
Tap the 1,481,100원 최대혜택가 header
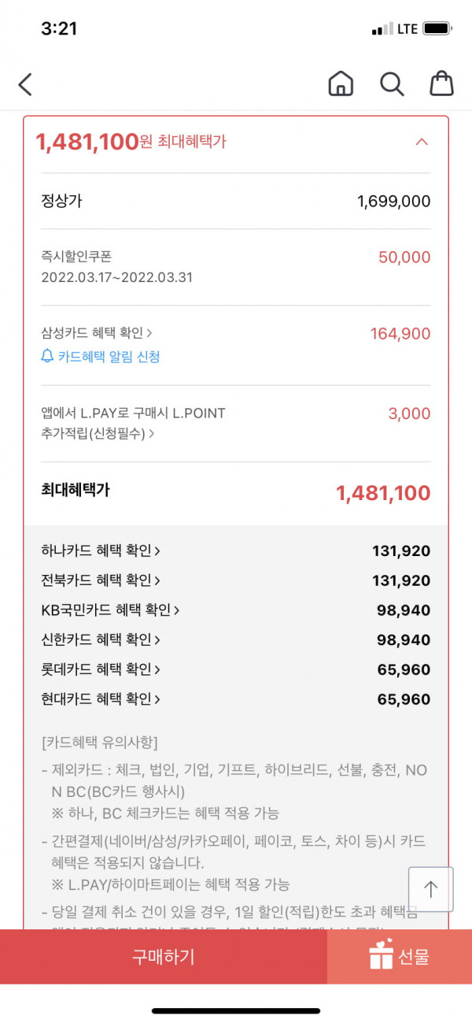pyautogui.click(x=131, y=142)
